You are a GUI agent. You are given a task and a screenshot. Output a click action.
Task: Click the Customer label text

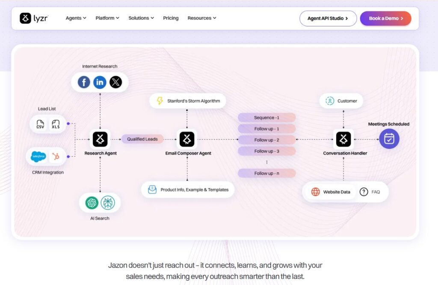(x=347, y=101)
